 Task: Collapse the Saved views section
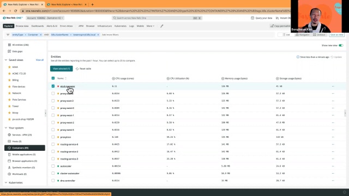[6, 60]
